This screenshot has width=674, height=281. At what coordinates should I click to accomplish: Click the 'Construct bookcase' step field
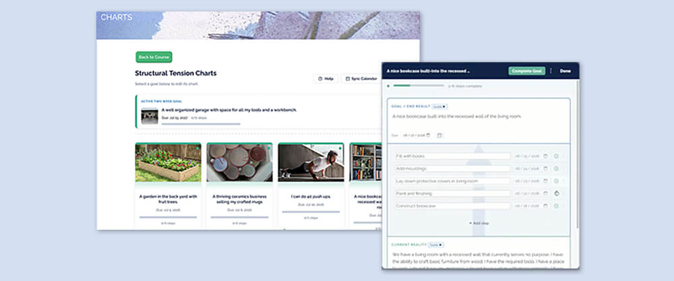452,206
